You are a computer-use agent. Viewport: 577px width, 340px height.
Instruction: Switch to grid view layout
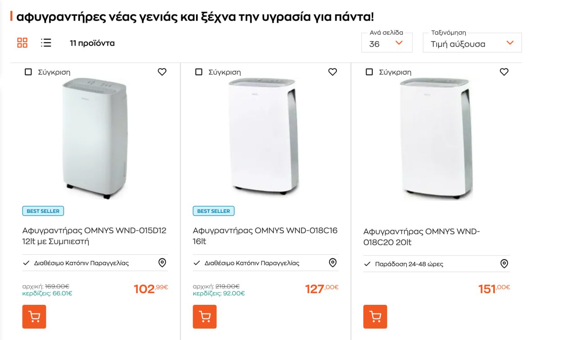point(22,43)
